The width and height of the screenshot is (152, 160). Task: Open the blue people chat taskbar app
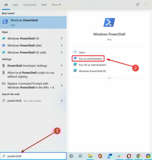[110, 156]
